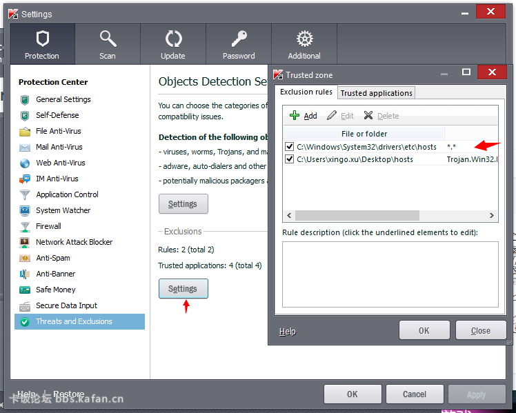Open the Scan tab magnifier icon
This screenshot has height=413, width=516.
pyautogui.click(x=108, y=39)
